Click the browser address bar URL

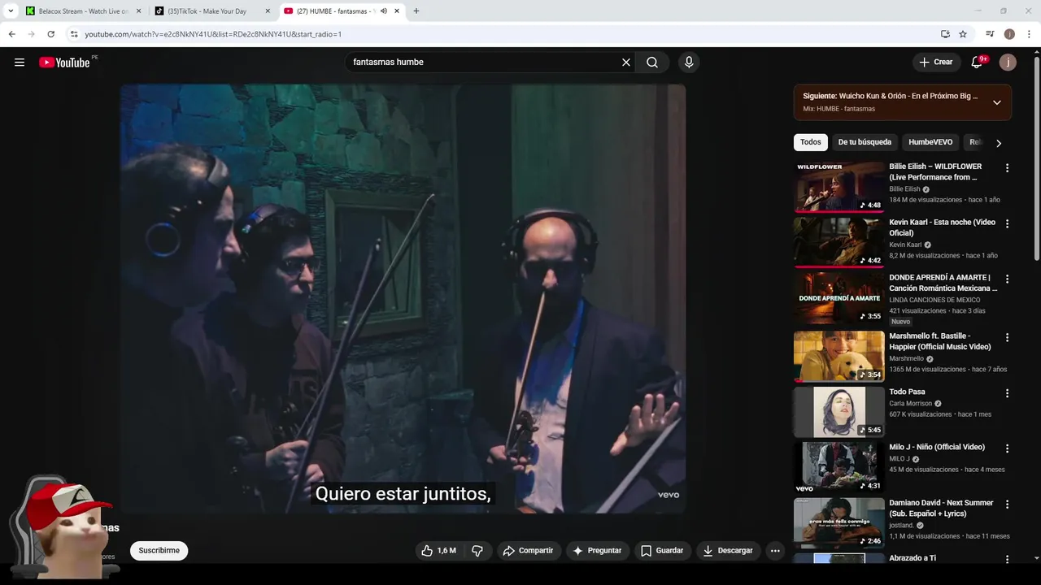click(x=213, y=34)
